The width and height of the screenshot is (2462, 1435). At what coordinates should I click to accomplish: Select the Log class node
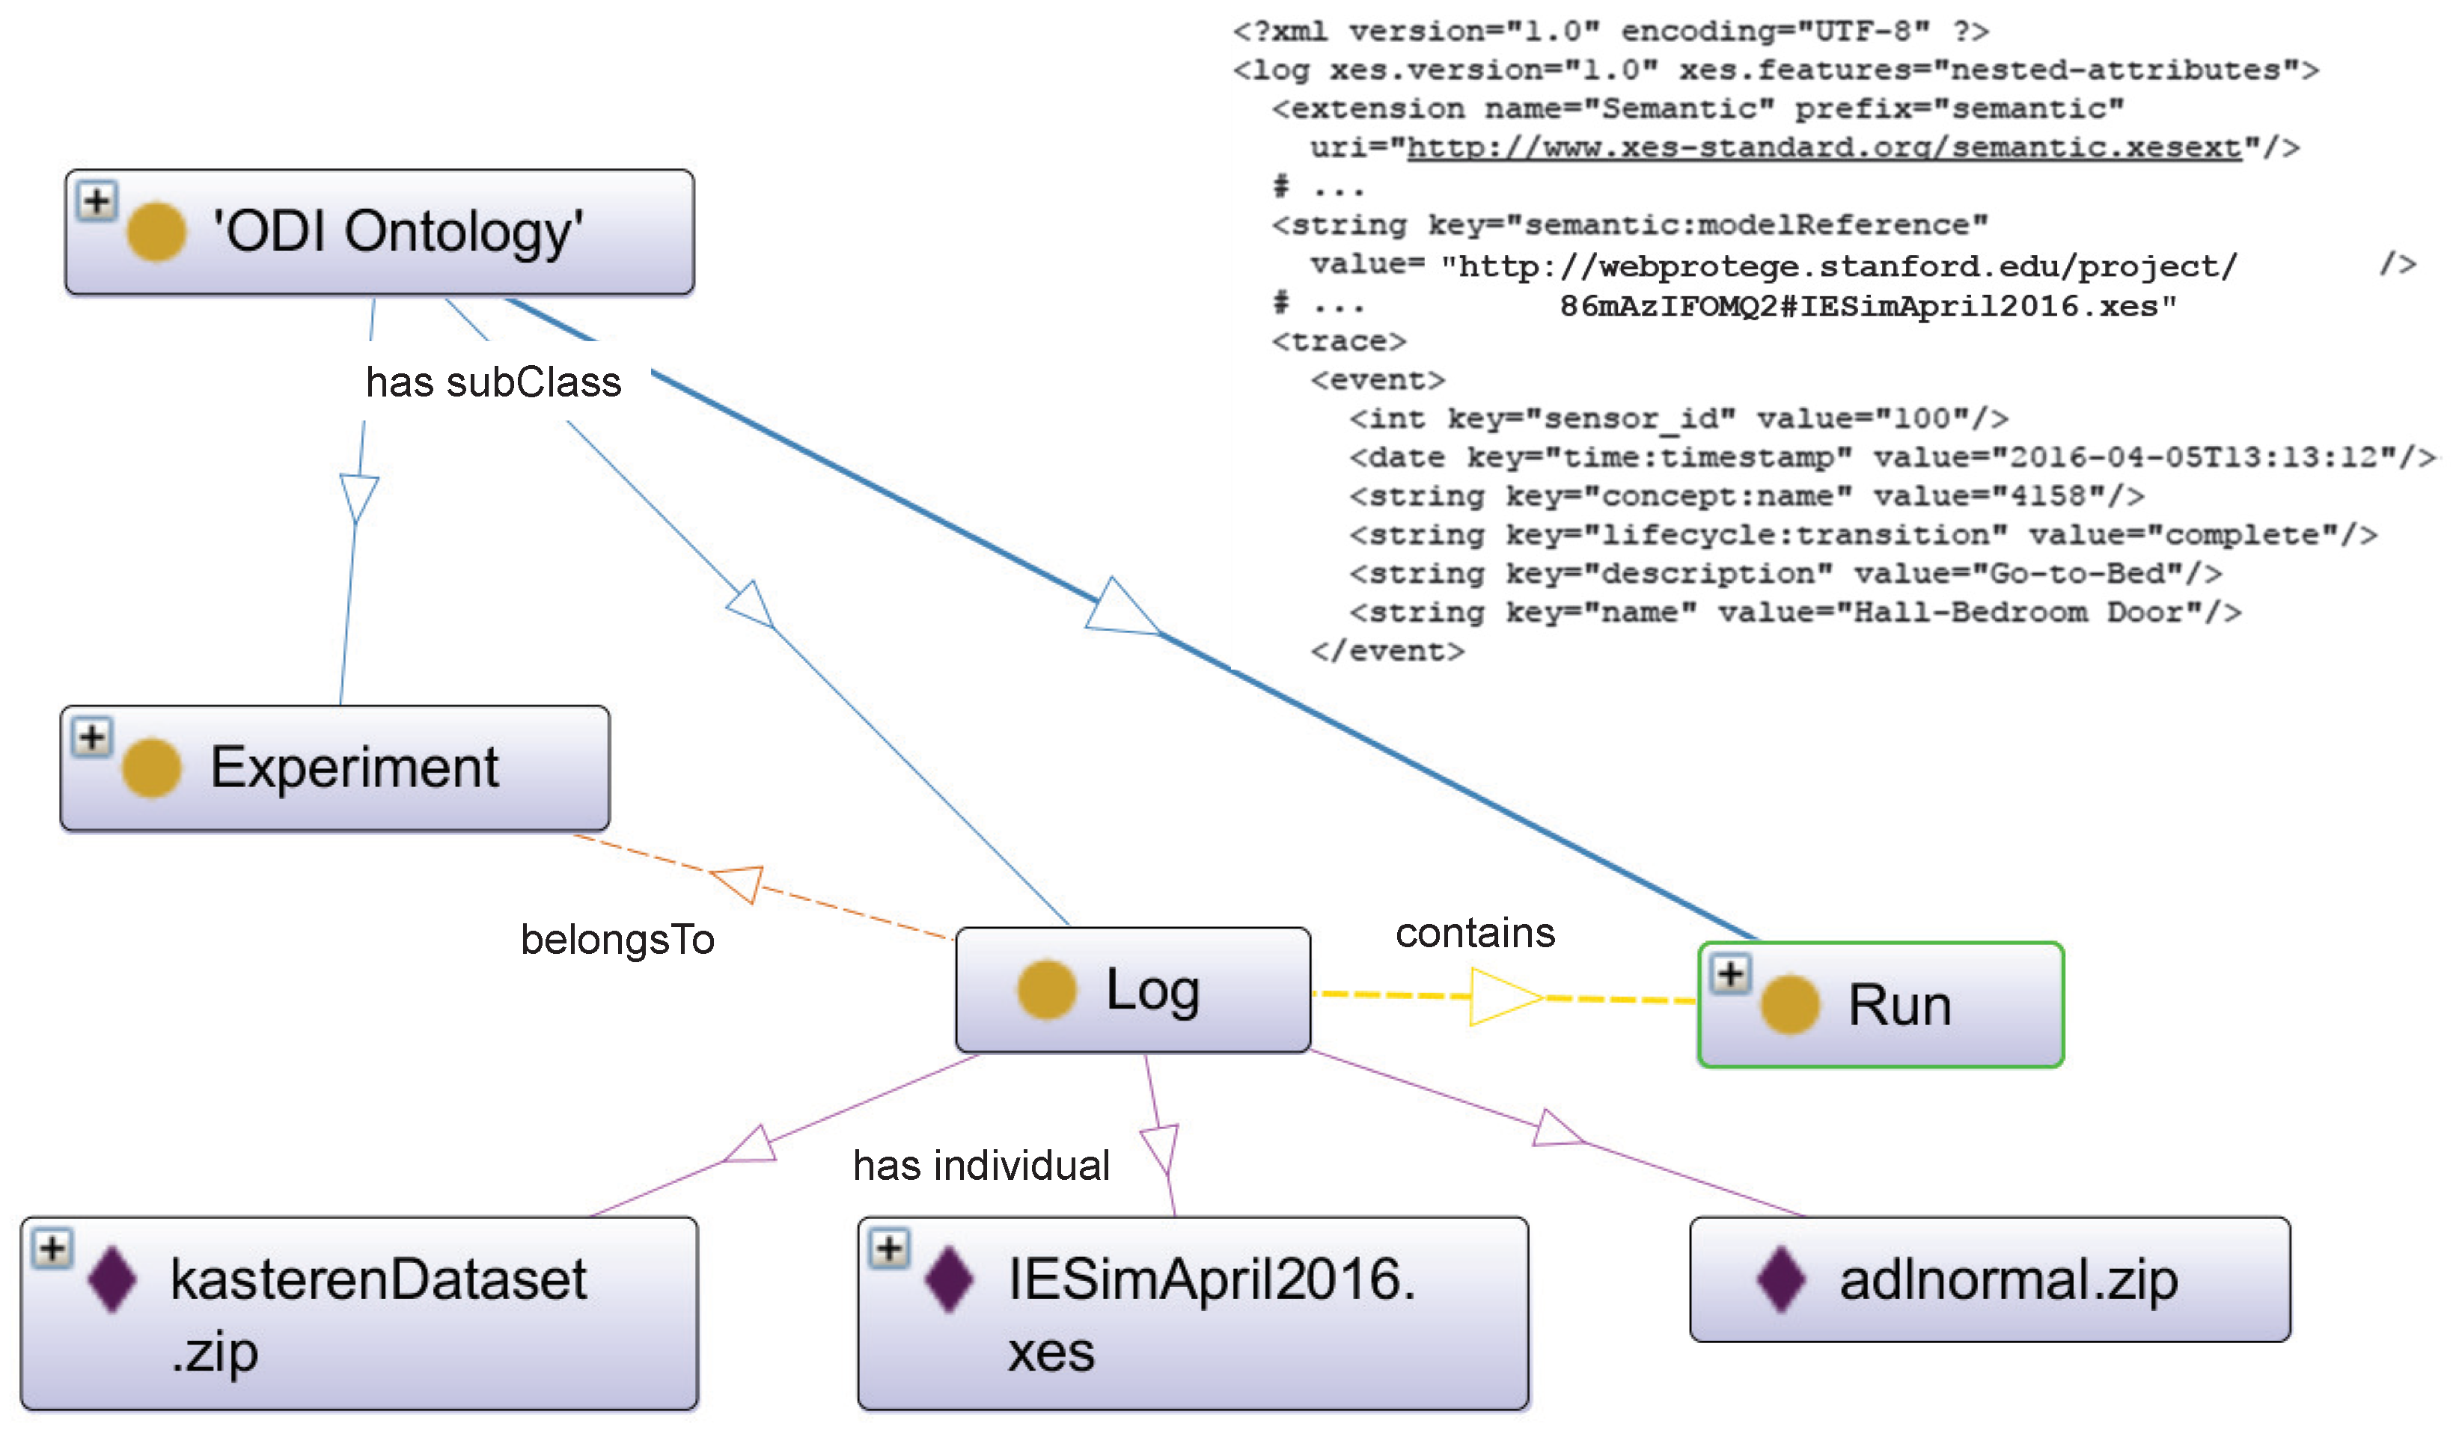[x=1132, y=990]
